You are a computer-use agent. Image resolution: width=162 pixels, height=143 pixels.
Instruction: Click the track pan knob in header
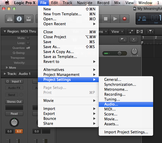134,51
